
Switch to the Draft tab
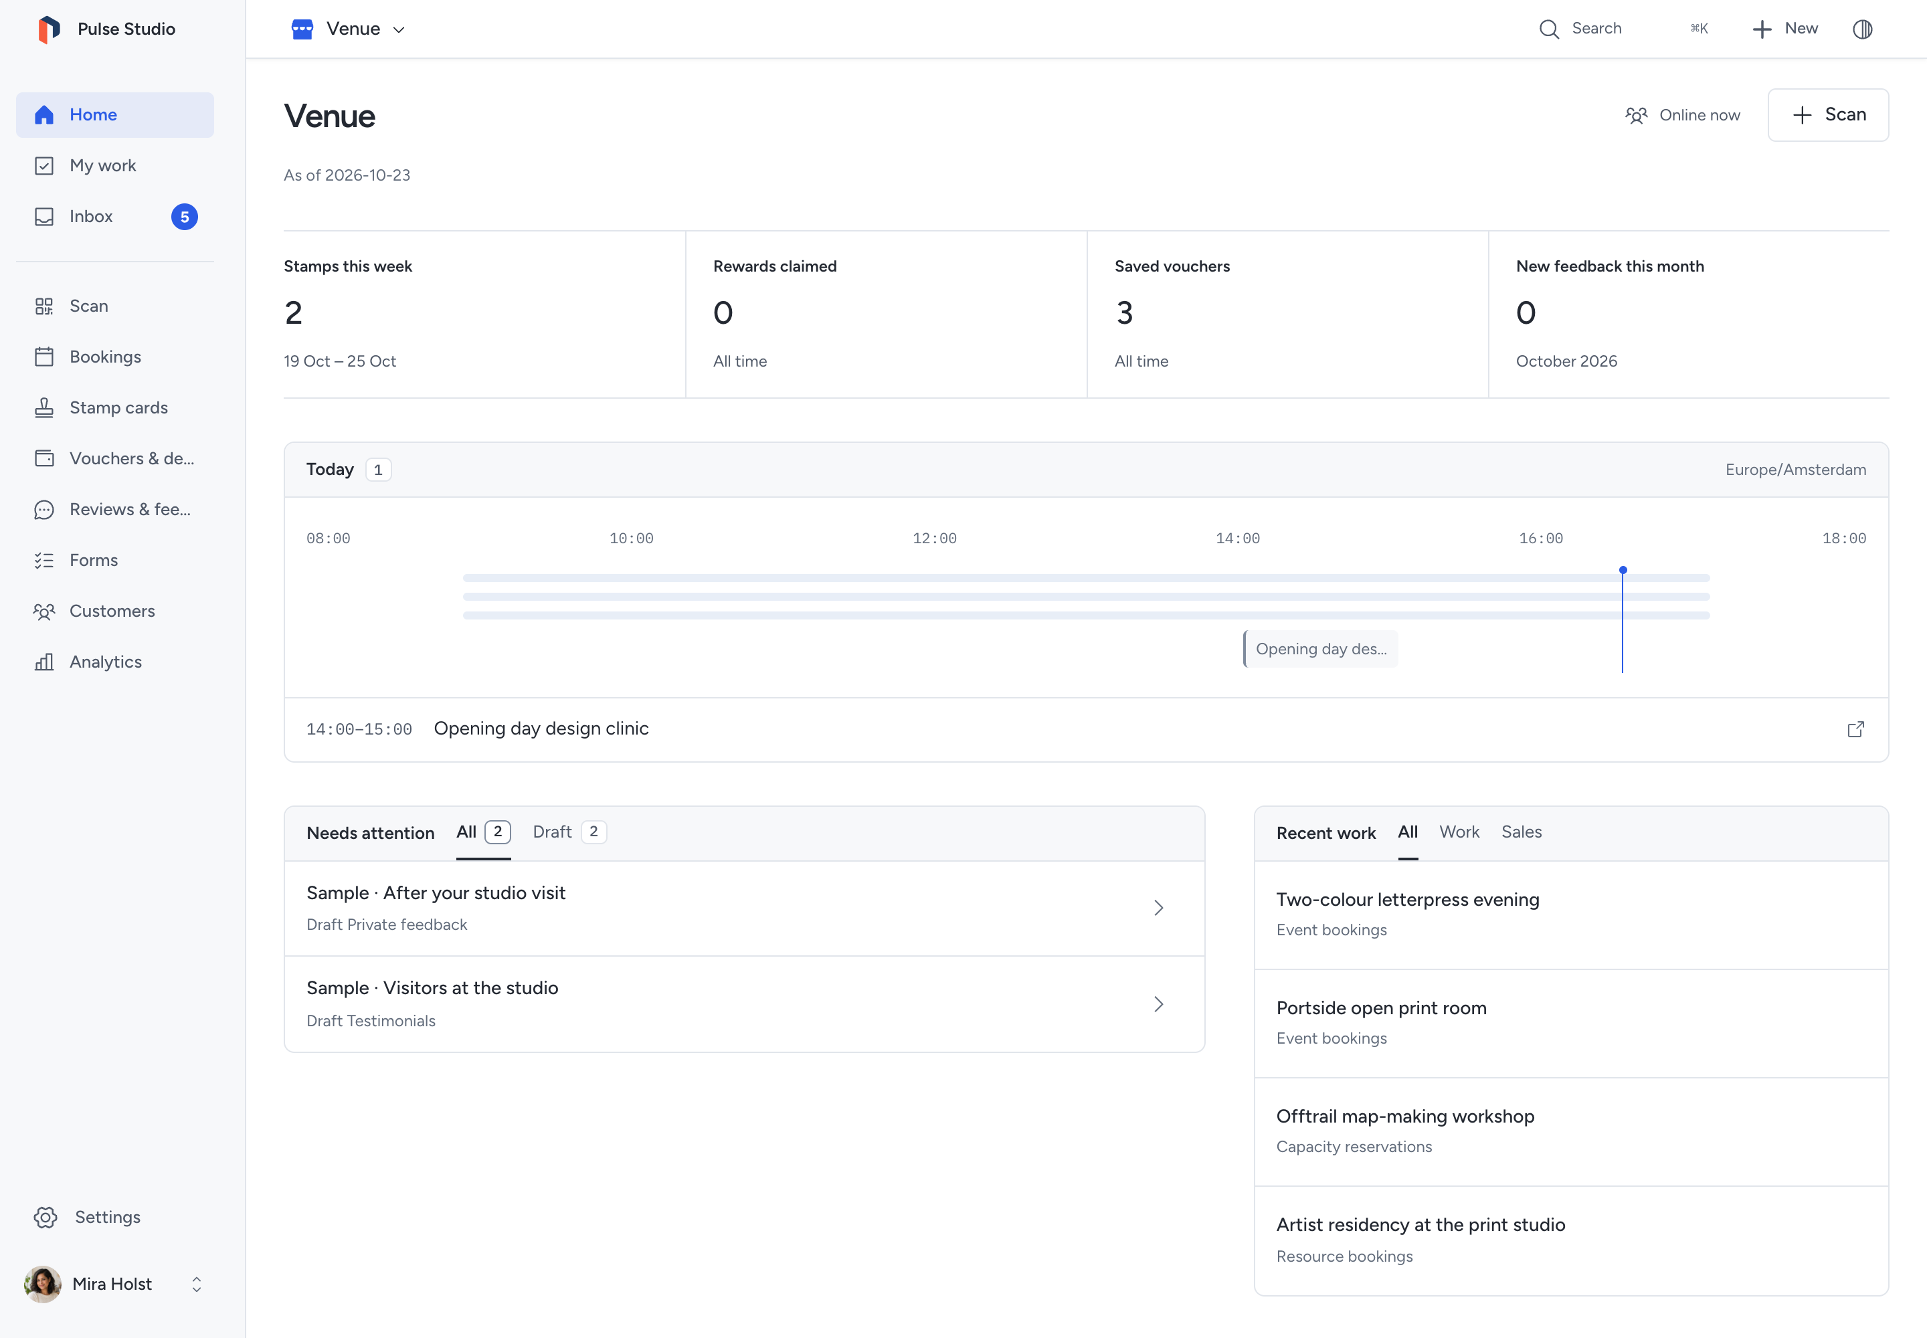(569, 832)
